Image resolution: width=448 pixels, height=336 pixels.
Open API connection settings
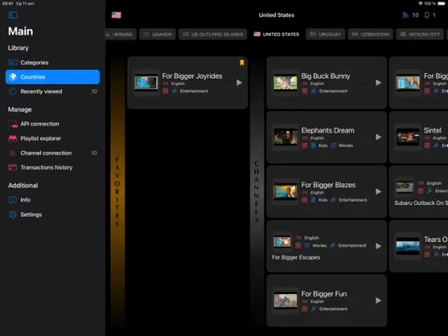click(x=53, y=123)
